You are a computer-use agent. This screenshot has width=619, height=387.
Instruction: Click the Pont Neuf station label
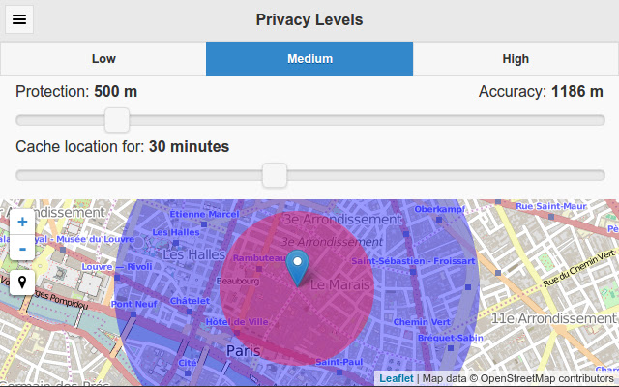133,304
